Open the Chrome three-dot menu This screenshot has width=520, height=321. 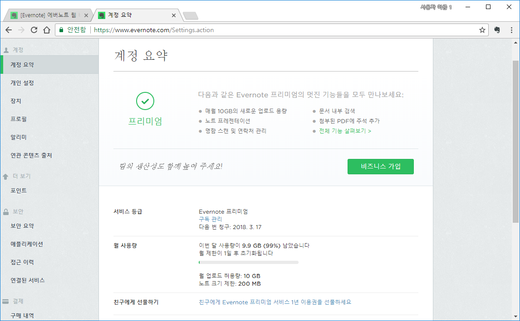[511, 30]
